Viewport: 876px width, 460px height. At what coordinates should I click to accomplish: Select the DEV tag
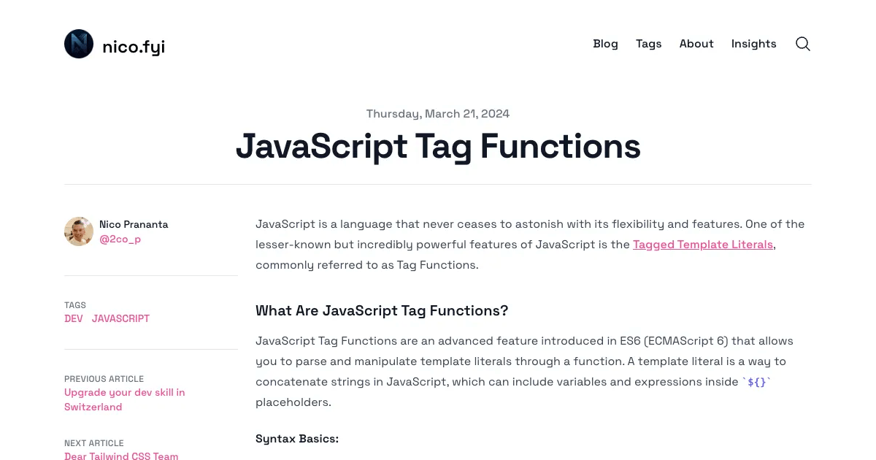[x=74, y=318]
